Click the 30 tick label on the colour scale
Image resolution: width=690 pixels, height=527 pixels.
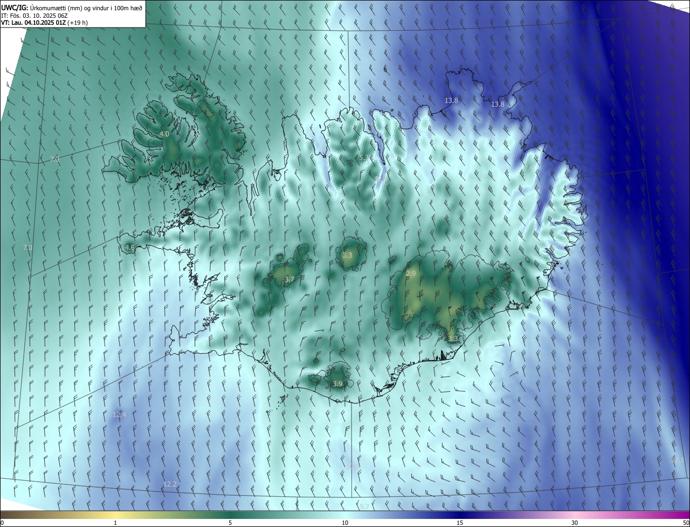(575, 523)
